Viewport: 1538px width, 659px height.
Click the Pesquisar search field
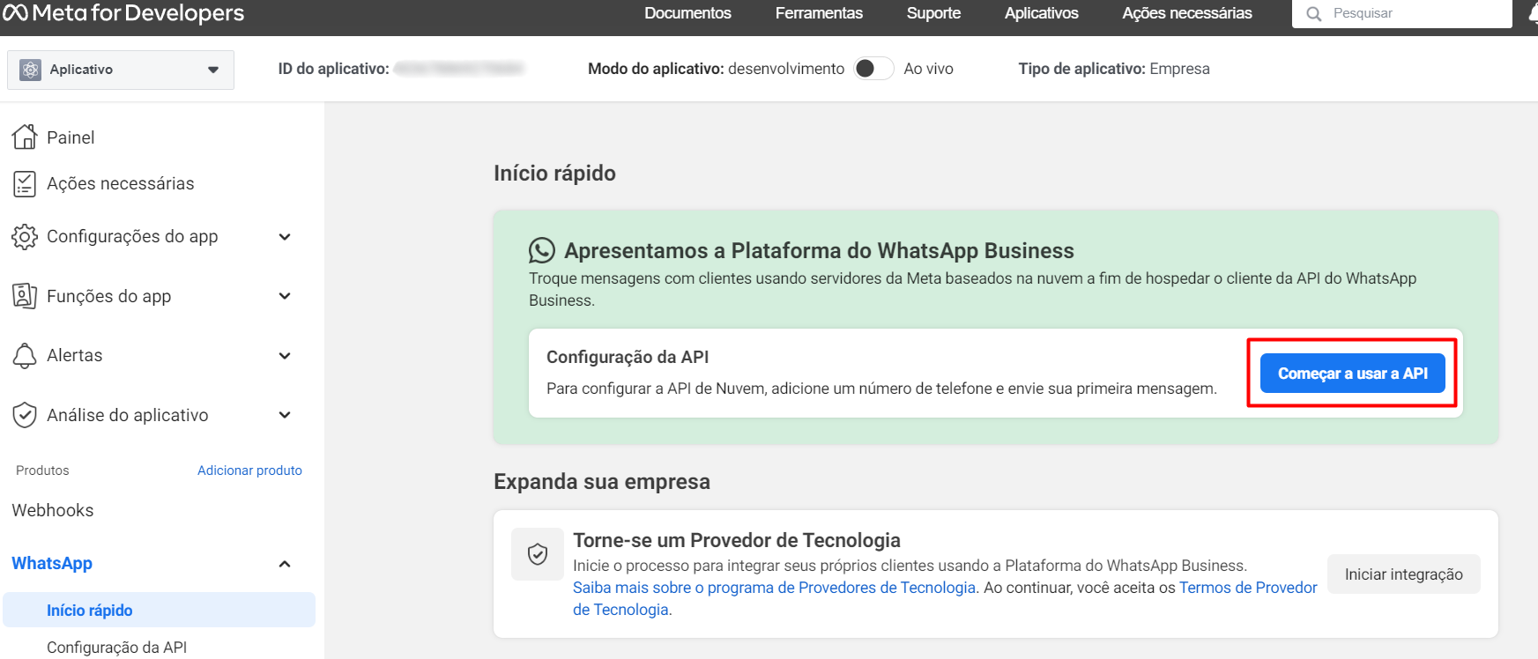point(1401,14)
